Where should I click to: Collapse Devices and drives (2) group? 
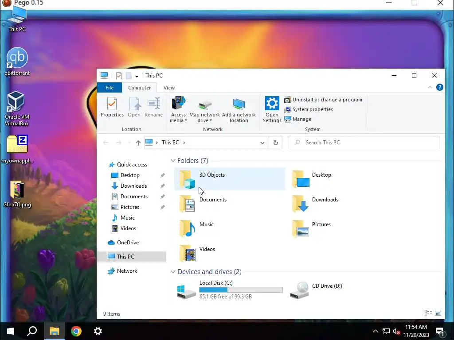point(173,272)
